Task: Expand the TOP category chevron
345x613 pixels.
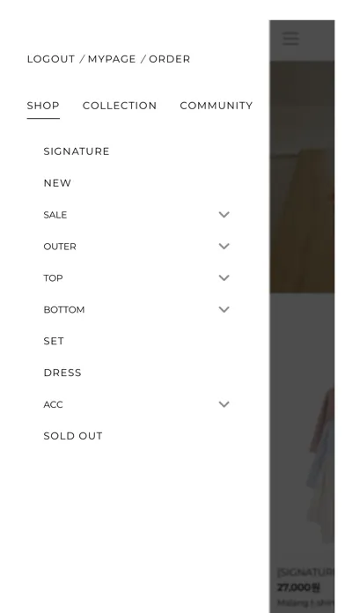Action: coord(224,277)
